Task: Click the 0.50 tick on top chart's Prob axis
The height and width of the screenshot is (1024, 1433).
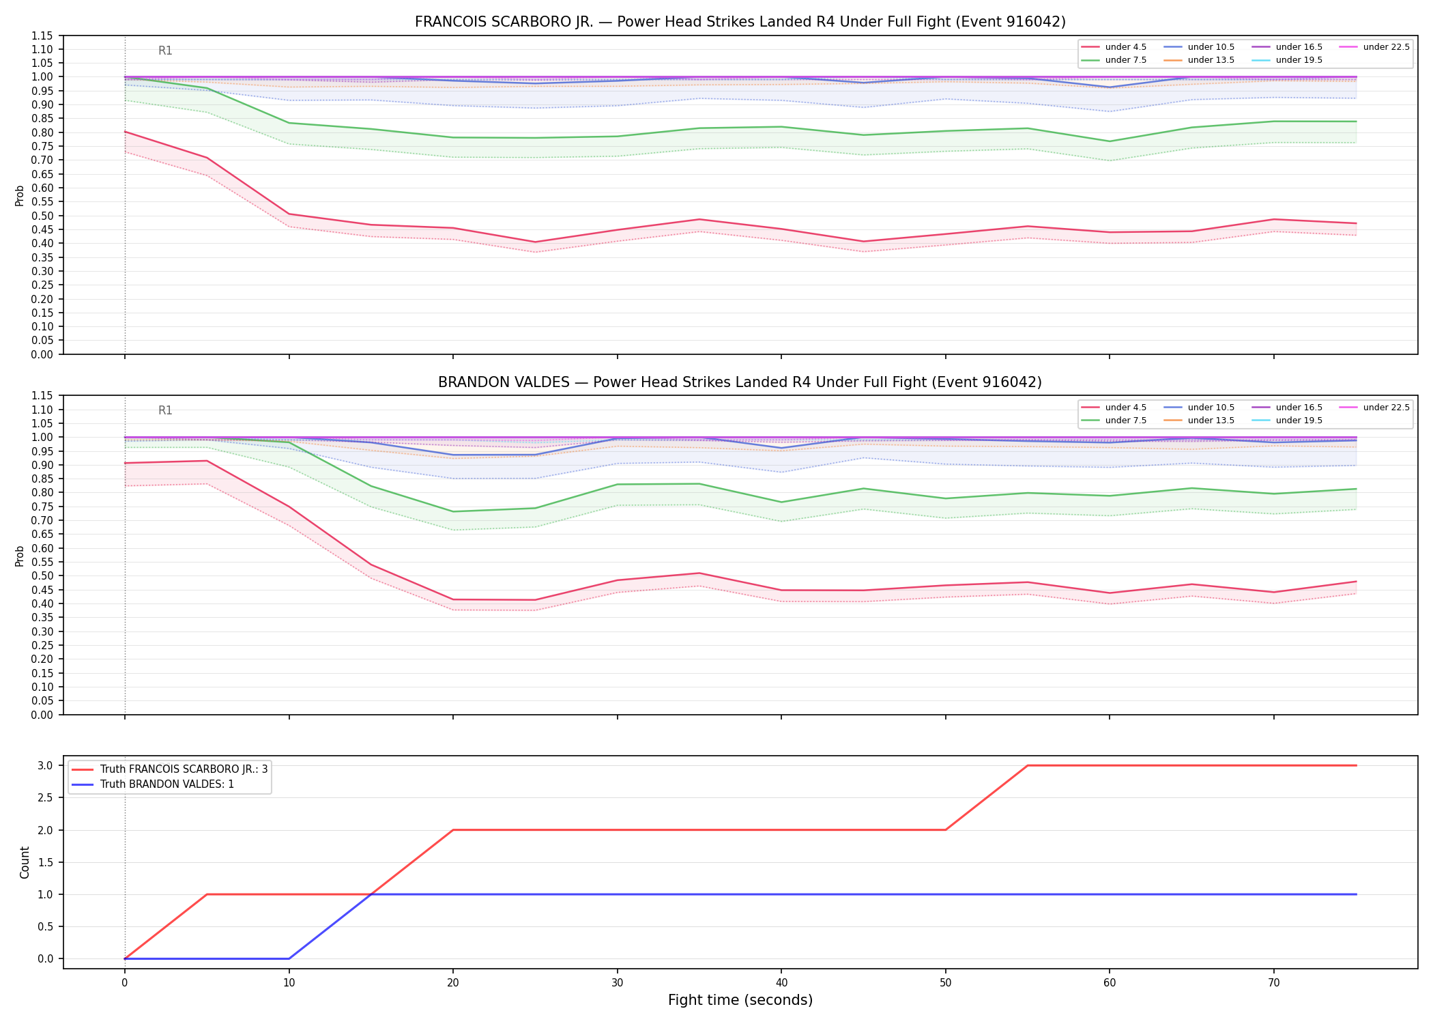Action: tap(42, 216)
